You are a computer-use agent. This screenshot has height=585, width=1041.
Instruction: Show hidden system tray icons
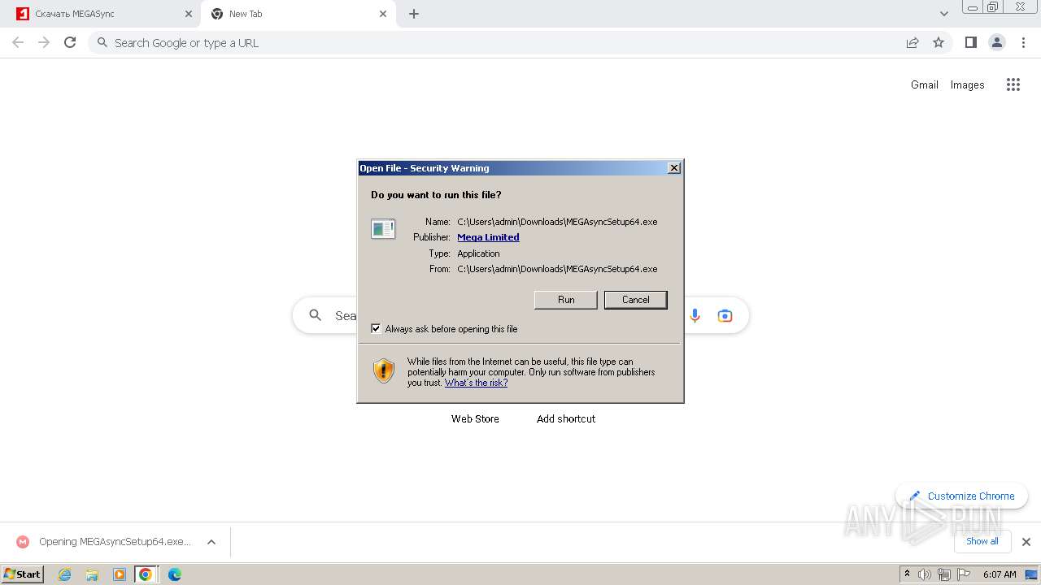click(907, 574)
